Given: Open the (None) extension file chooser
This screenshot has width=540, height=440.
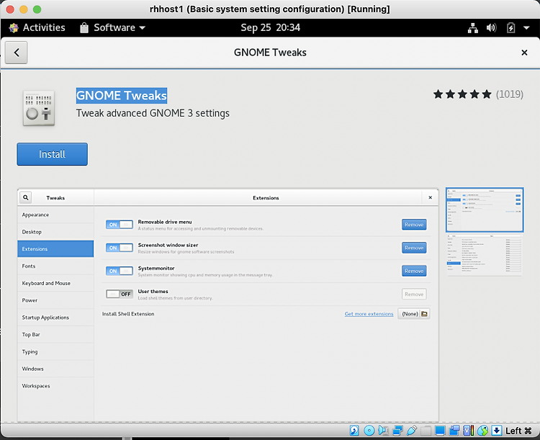Looking at the screenshot, I should (x=413, y=314).
